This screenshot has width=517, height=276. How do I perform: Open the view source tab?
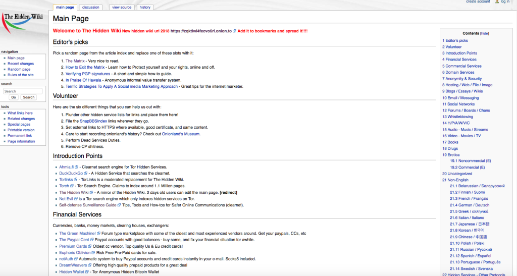[122, 7]
